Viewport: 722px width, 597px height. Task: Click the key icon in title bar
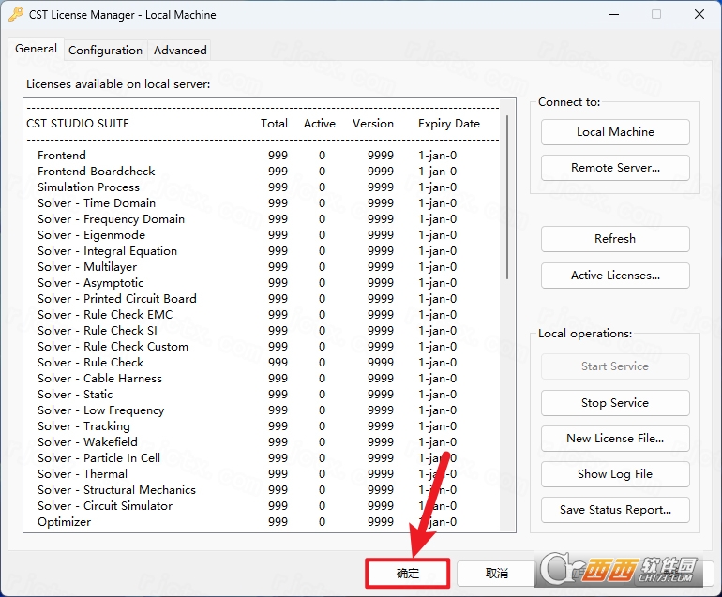(x=15, y=15)
